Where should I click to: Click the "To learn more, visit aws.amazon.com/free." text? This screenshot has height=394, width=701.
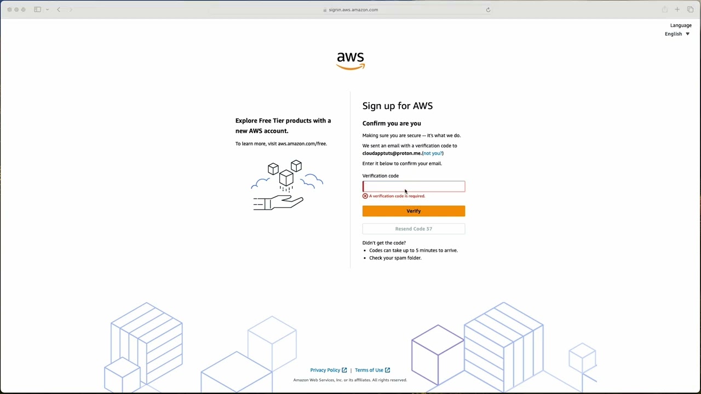pyautogui.click(x=281, y=144)
